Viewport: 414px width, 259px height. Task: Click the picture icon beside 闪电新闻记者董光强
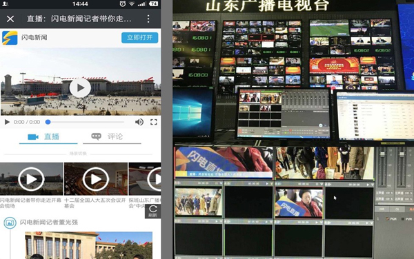[10, 222]
